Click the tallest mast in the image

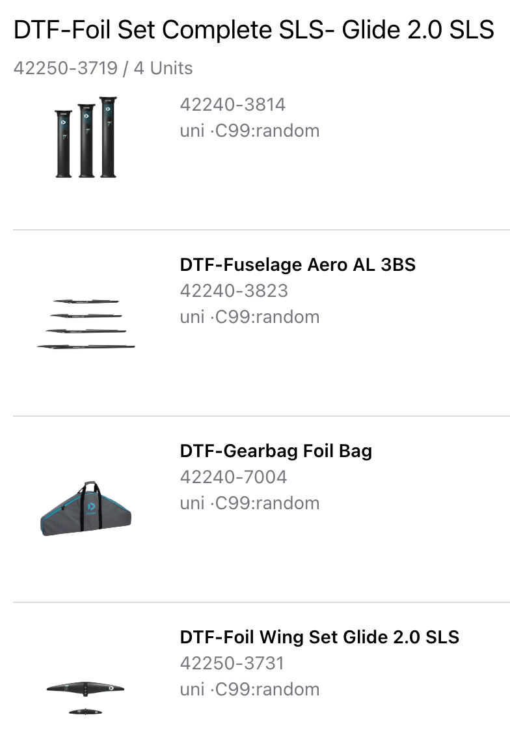pos(108,137)
